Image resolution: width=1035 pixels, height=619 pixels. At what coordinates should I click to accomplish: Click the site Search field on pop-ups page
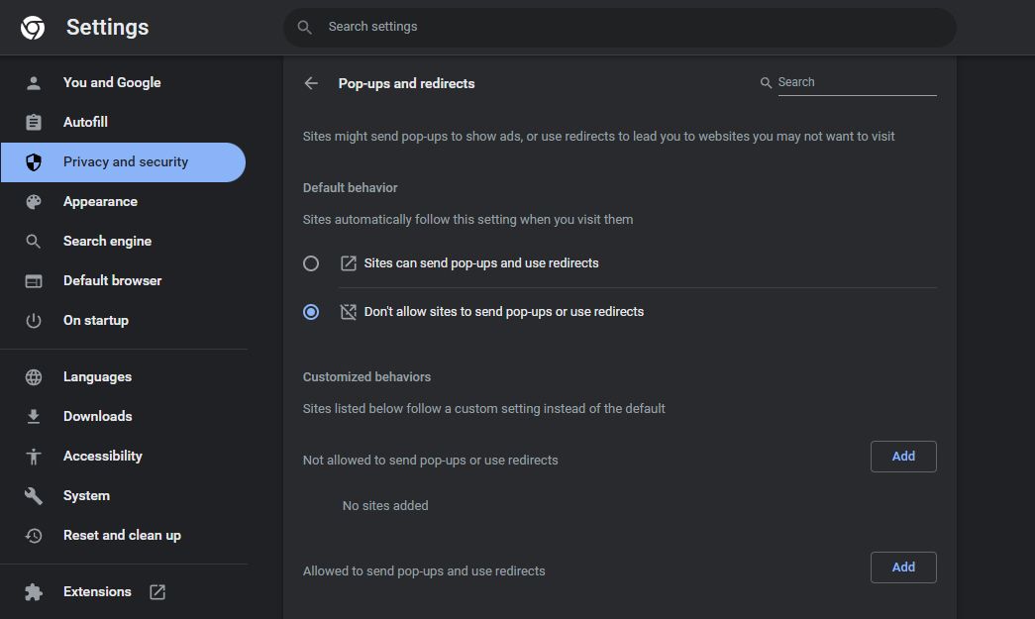(855, 82)
